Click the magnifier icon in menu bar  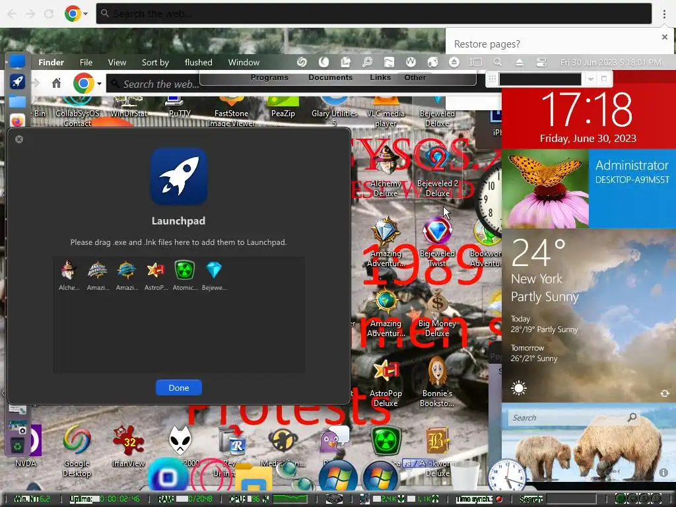pyautogui.click(x=498, y=63)
